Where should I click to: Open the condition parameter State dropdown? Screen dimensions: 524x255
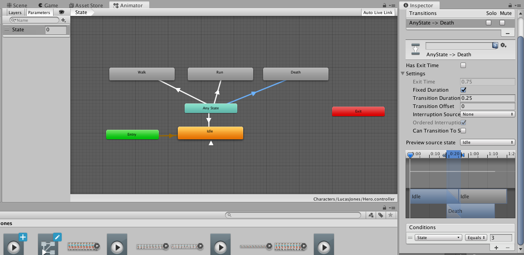point(438,238)
